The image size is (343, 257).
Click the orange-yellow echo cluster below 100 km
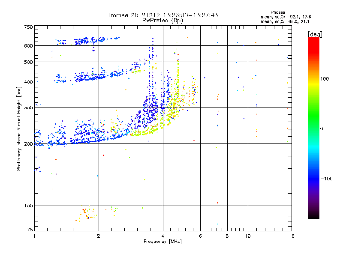click(87, 214)
